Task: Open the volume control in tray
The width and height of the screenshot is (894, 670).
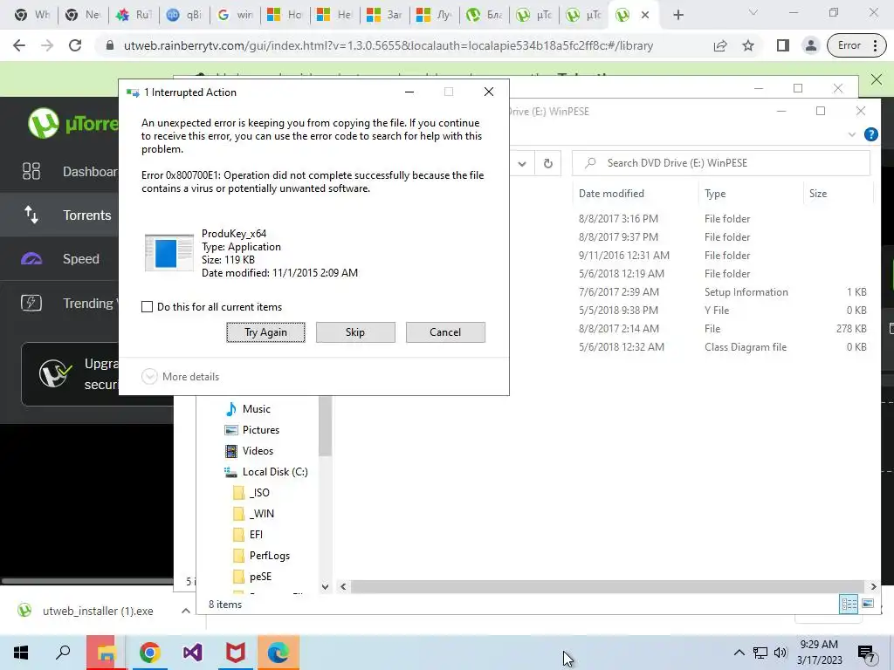Action: tap(781, 653)
